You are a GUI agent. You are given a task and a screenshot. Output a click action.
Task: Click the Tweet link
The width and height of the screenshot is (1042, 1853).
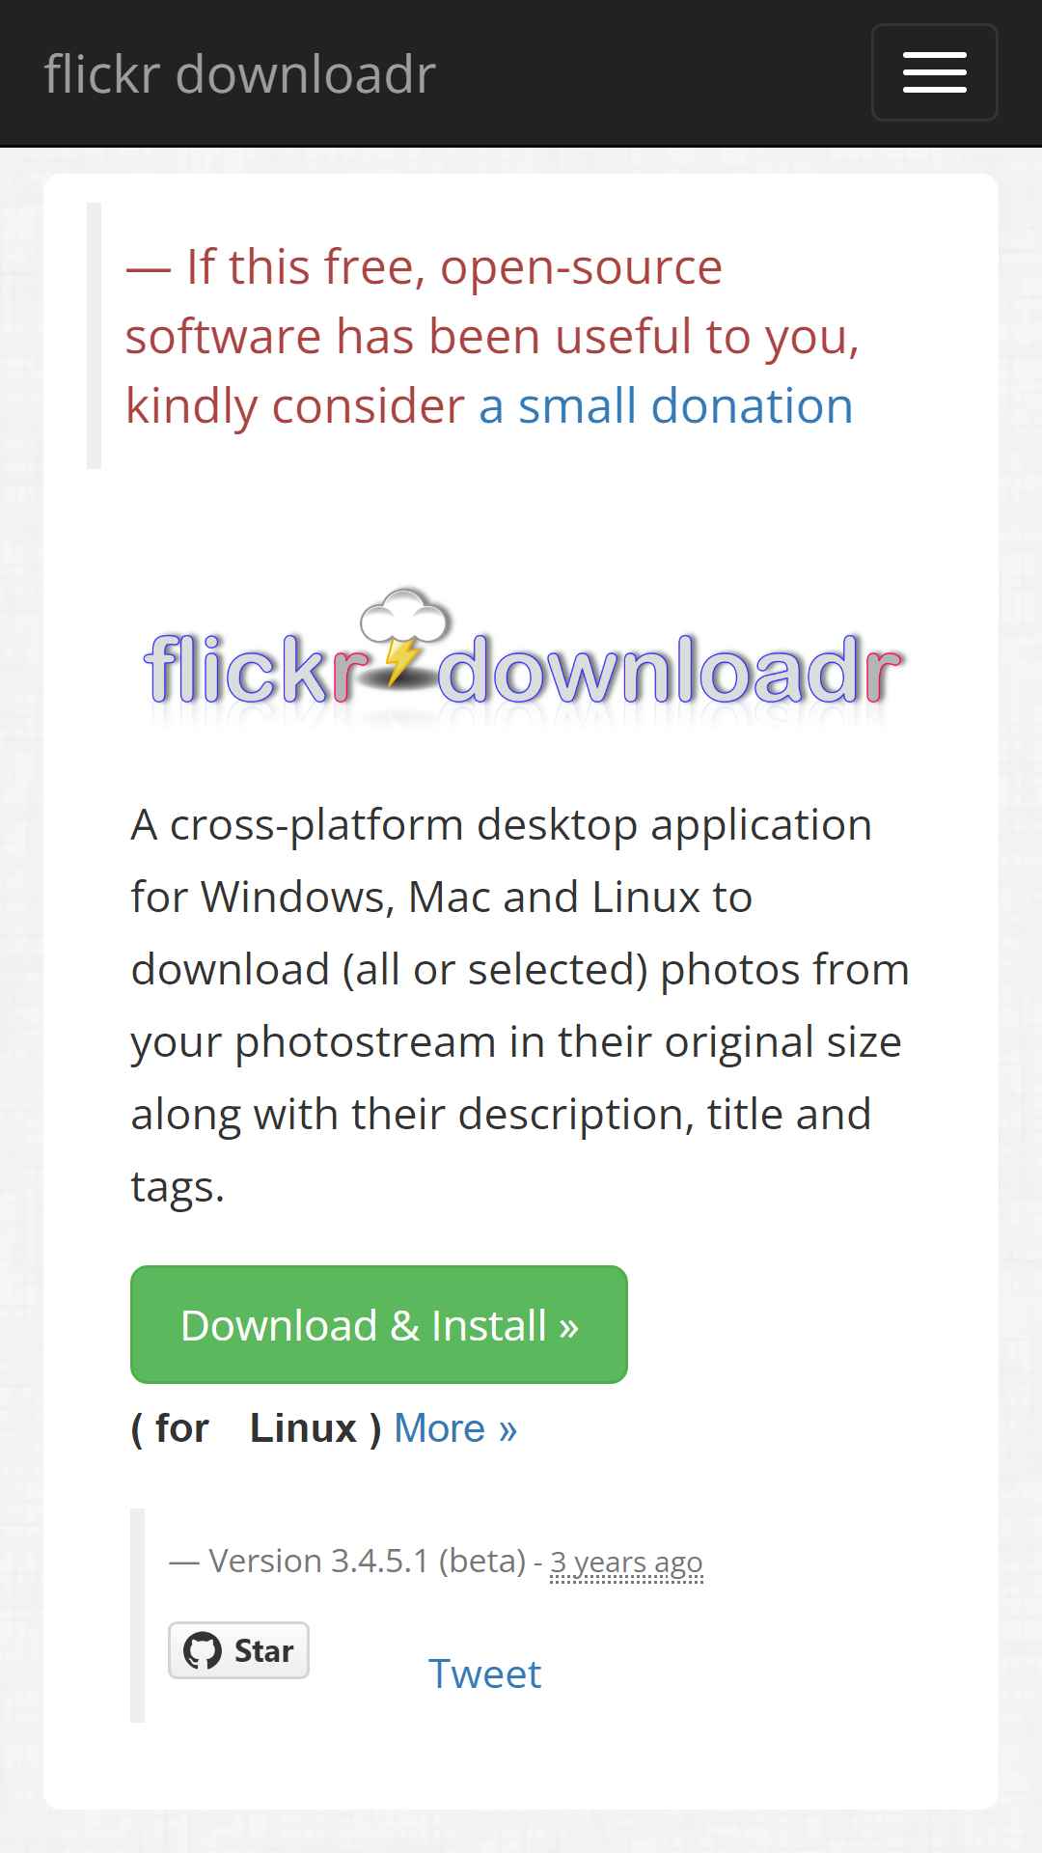[484, 1673]
